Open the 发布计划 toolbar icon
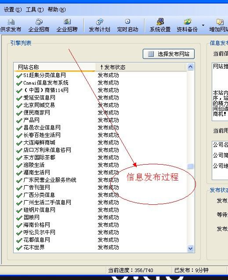The image size is (228, 280). (100, 22)
